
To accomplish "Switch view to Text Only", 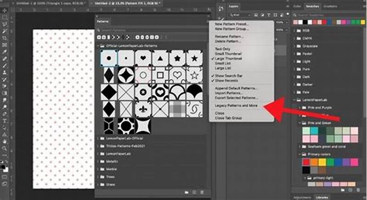I will coord(222,49).
